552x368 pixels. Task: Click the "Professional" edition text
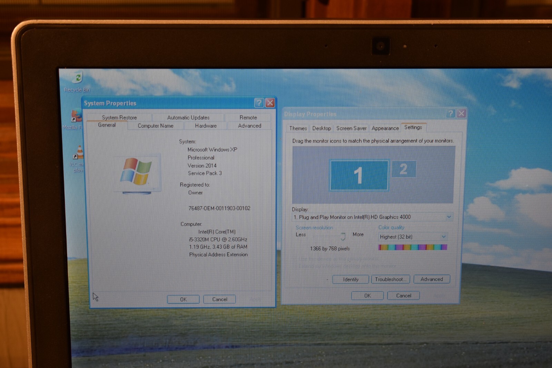[x=201, y=157]
